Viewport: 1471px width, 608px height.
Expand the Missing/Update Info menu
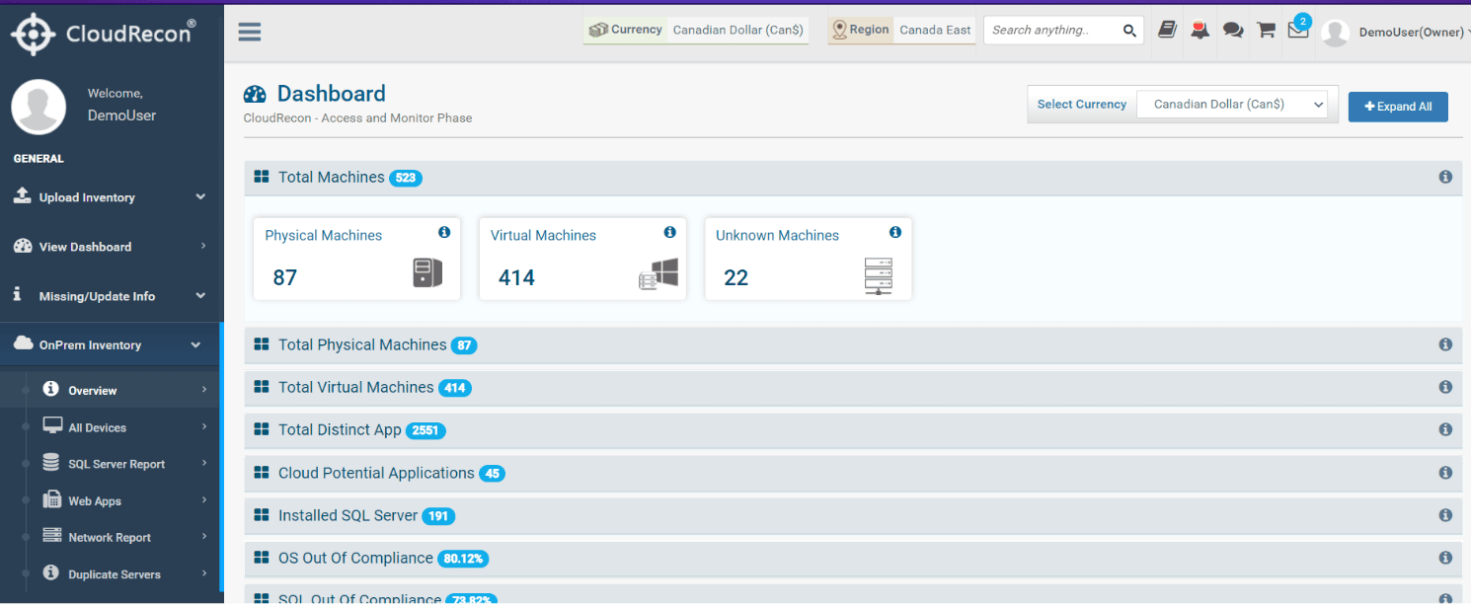(x=111, y=296)
